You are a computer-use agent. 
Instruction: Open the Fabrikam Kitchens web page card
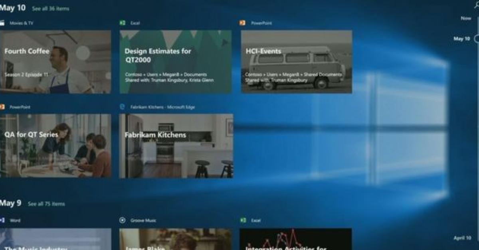(176, 146)
